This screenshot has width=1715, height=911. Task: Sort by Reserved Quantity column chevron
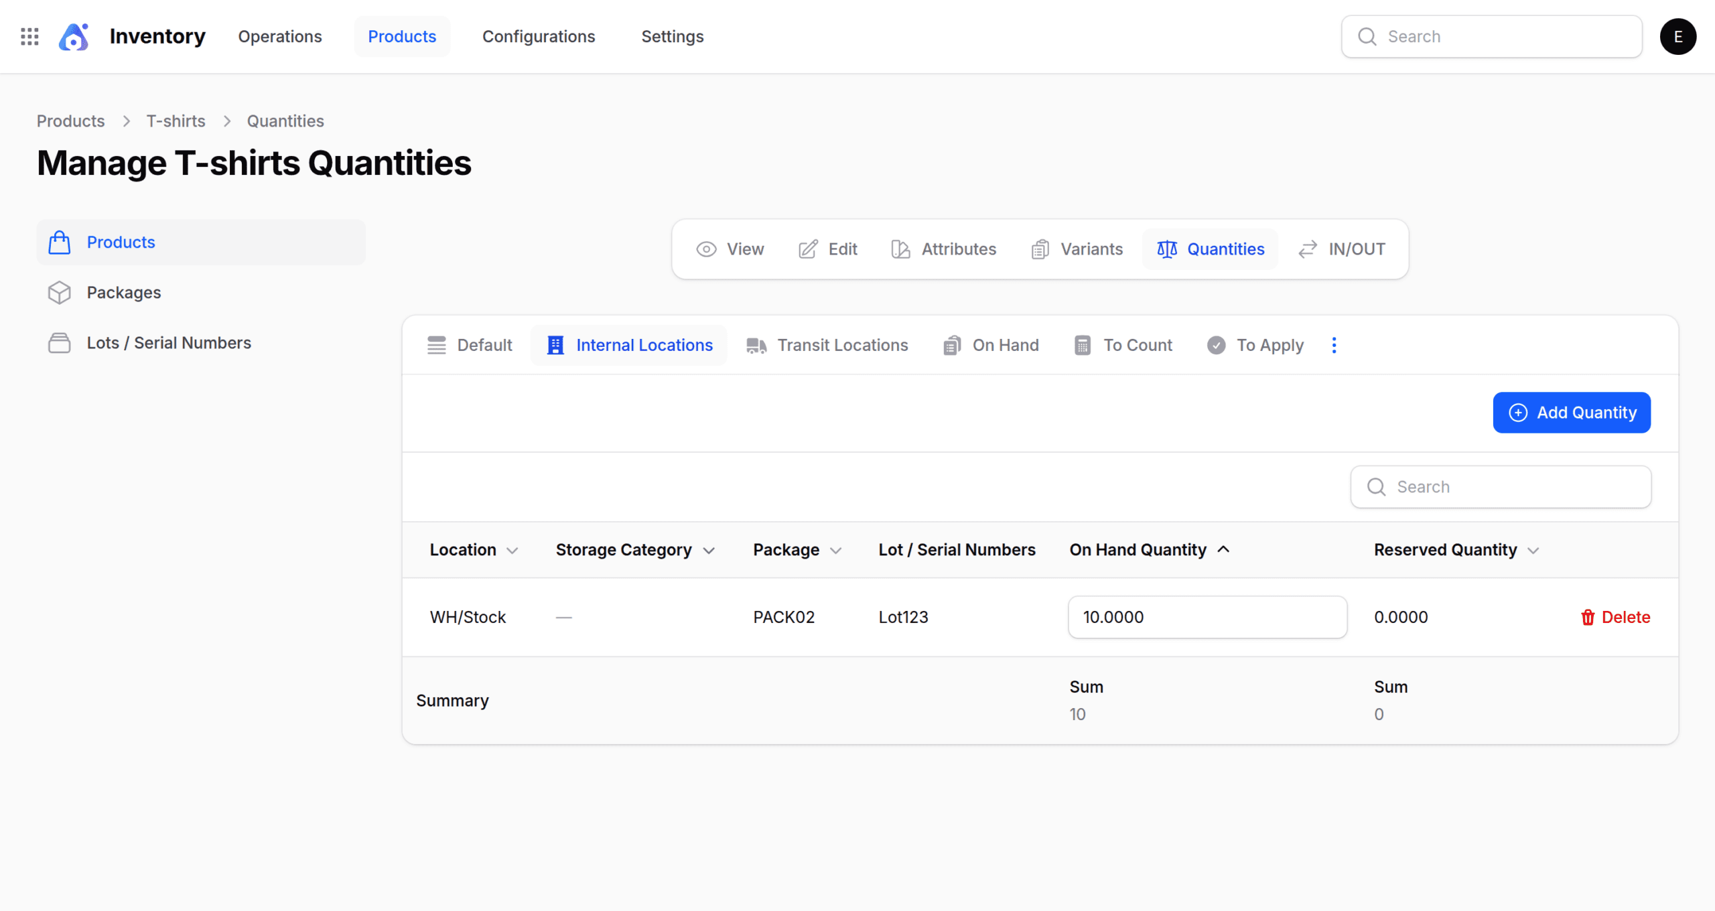pos(1533,550)
